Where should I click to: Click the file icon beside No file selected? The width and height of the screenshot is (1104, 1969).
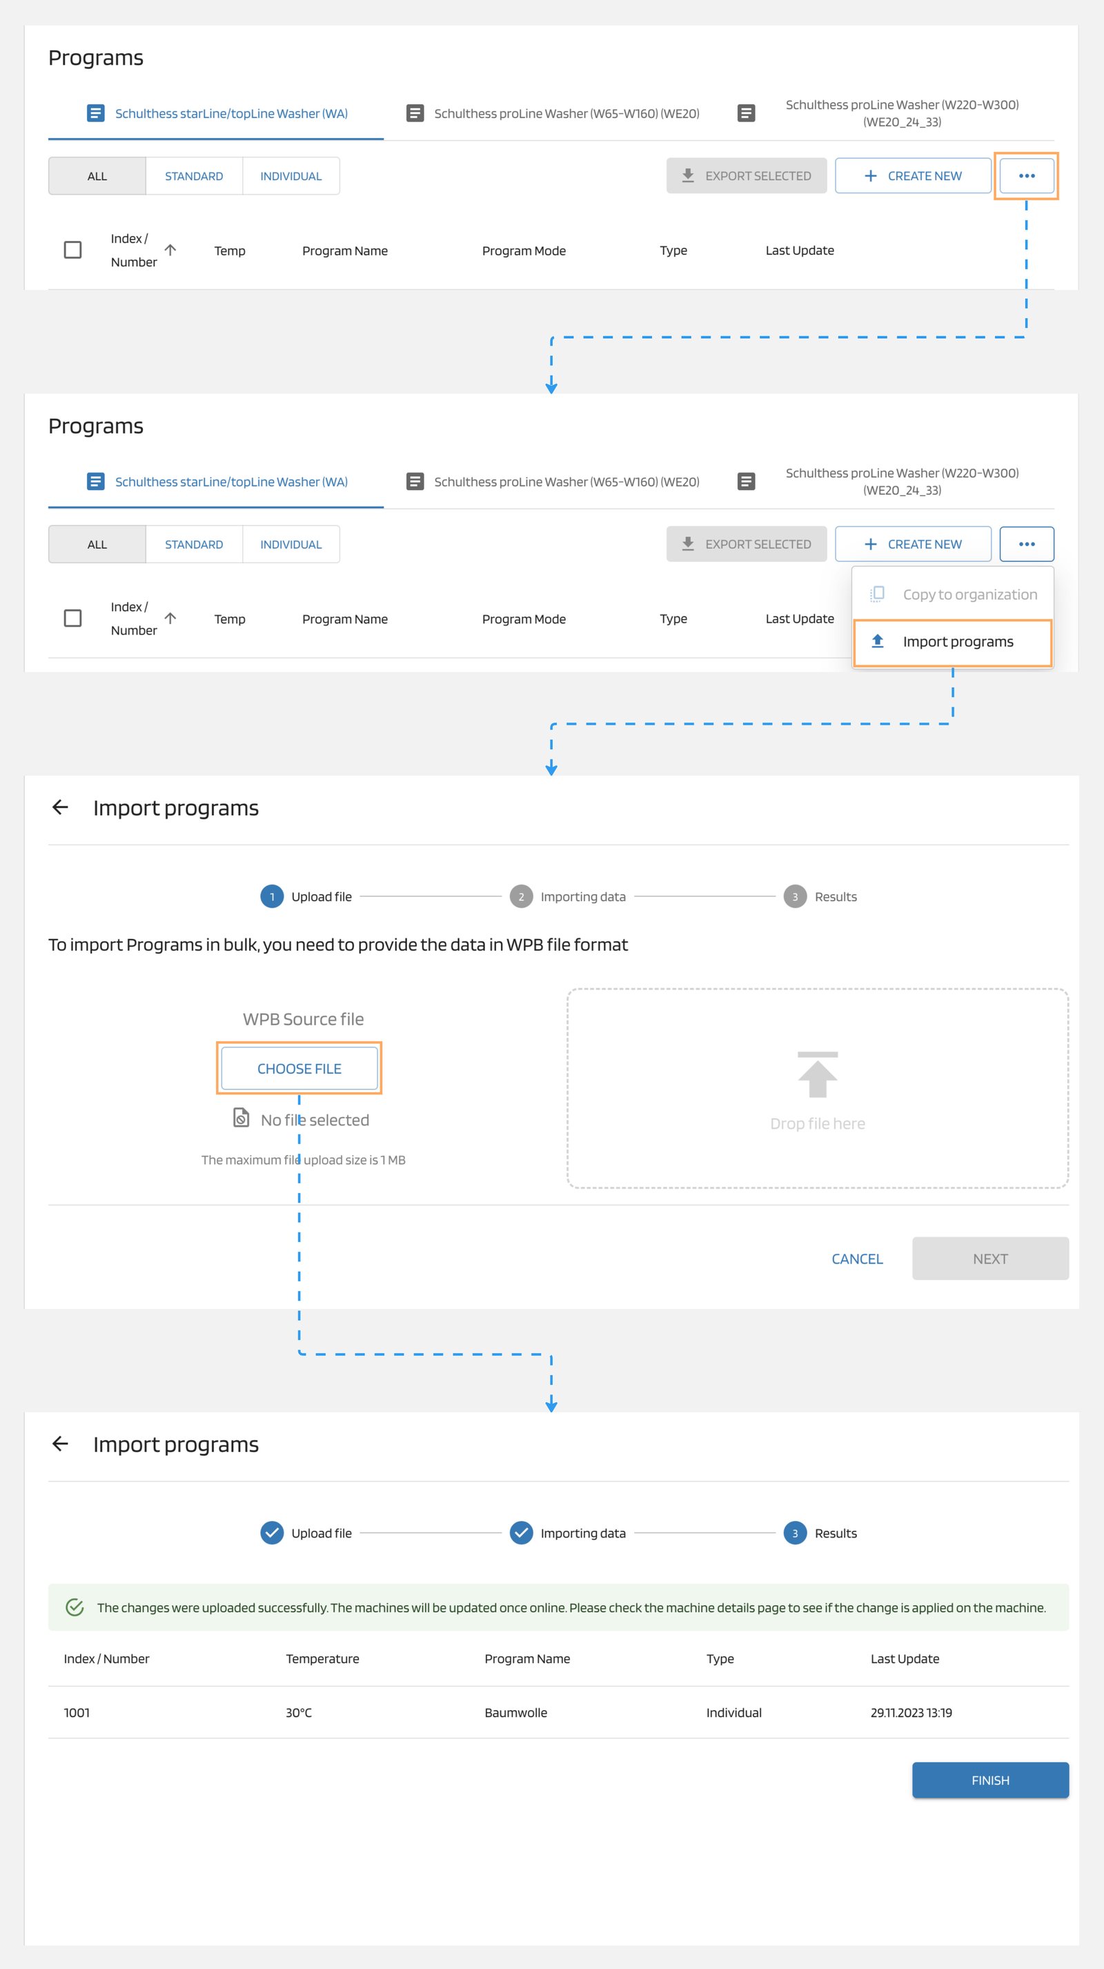[241, 1118]
